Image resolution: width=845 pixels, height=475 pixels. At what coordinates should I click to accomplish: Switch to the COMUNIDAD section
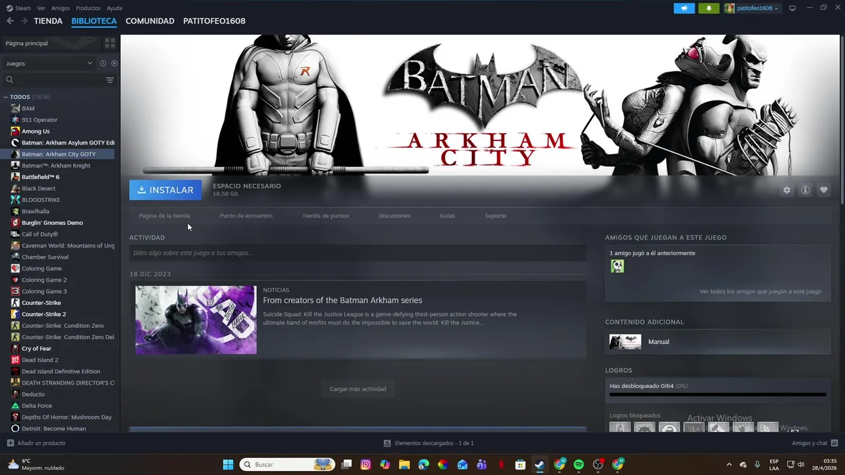[x=150, y=21]
